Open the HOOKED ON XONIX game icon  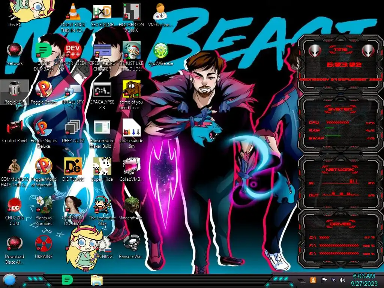pyautogui.click(x=131, y=12)
